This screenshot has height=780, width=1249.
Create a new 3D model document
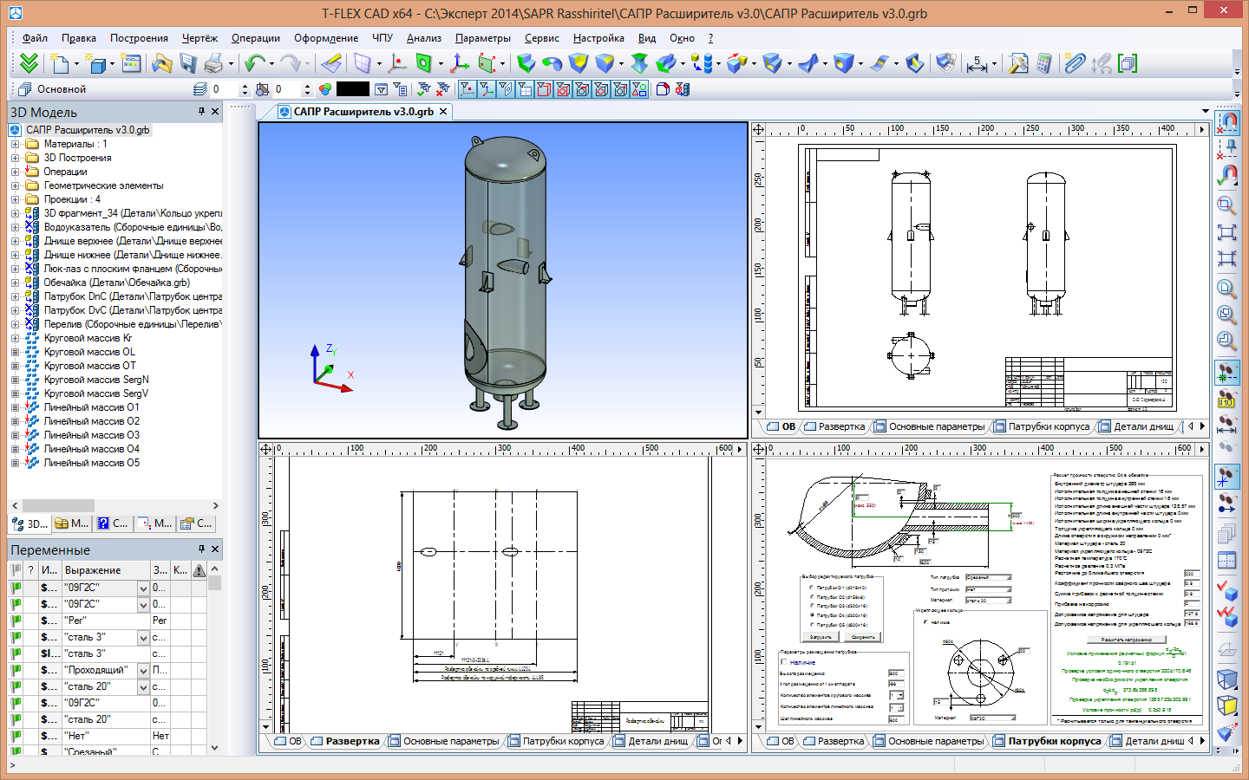[x=98, y=63]
